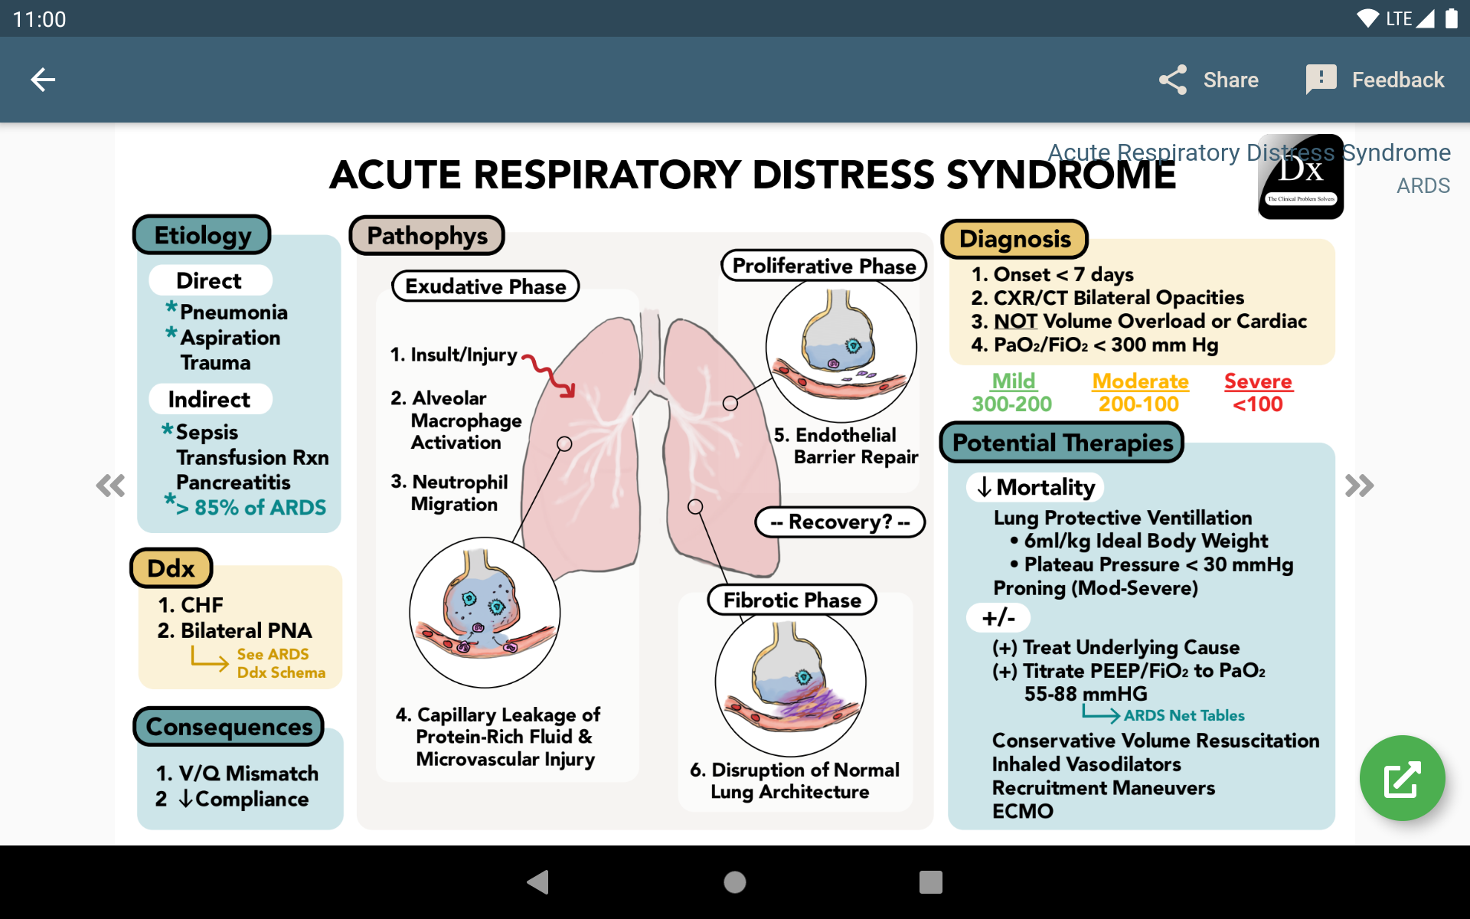Viewport: 1470px width, 919px height.
Task: Show previous image with left chevrons
Action: click(111, 486)
